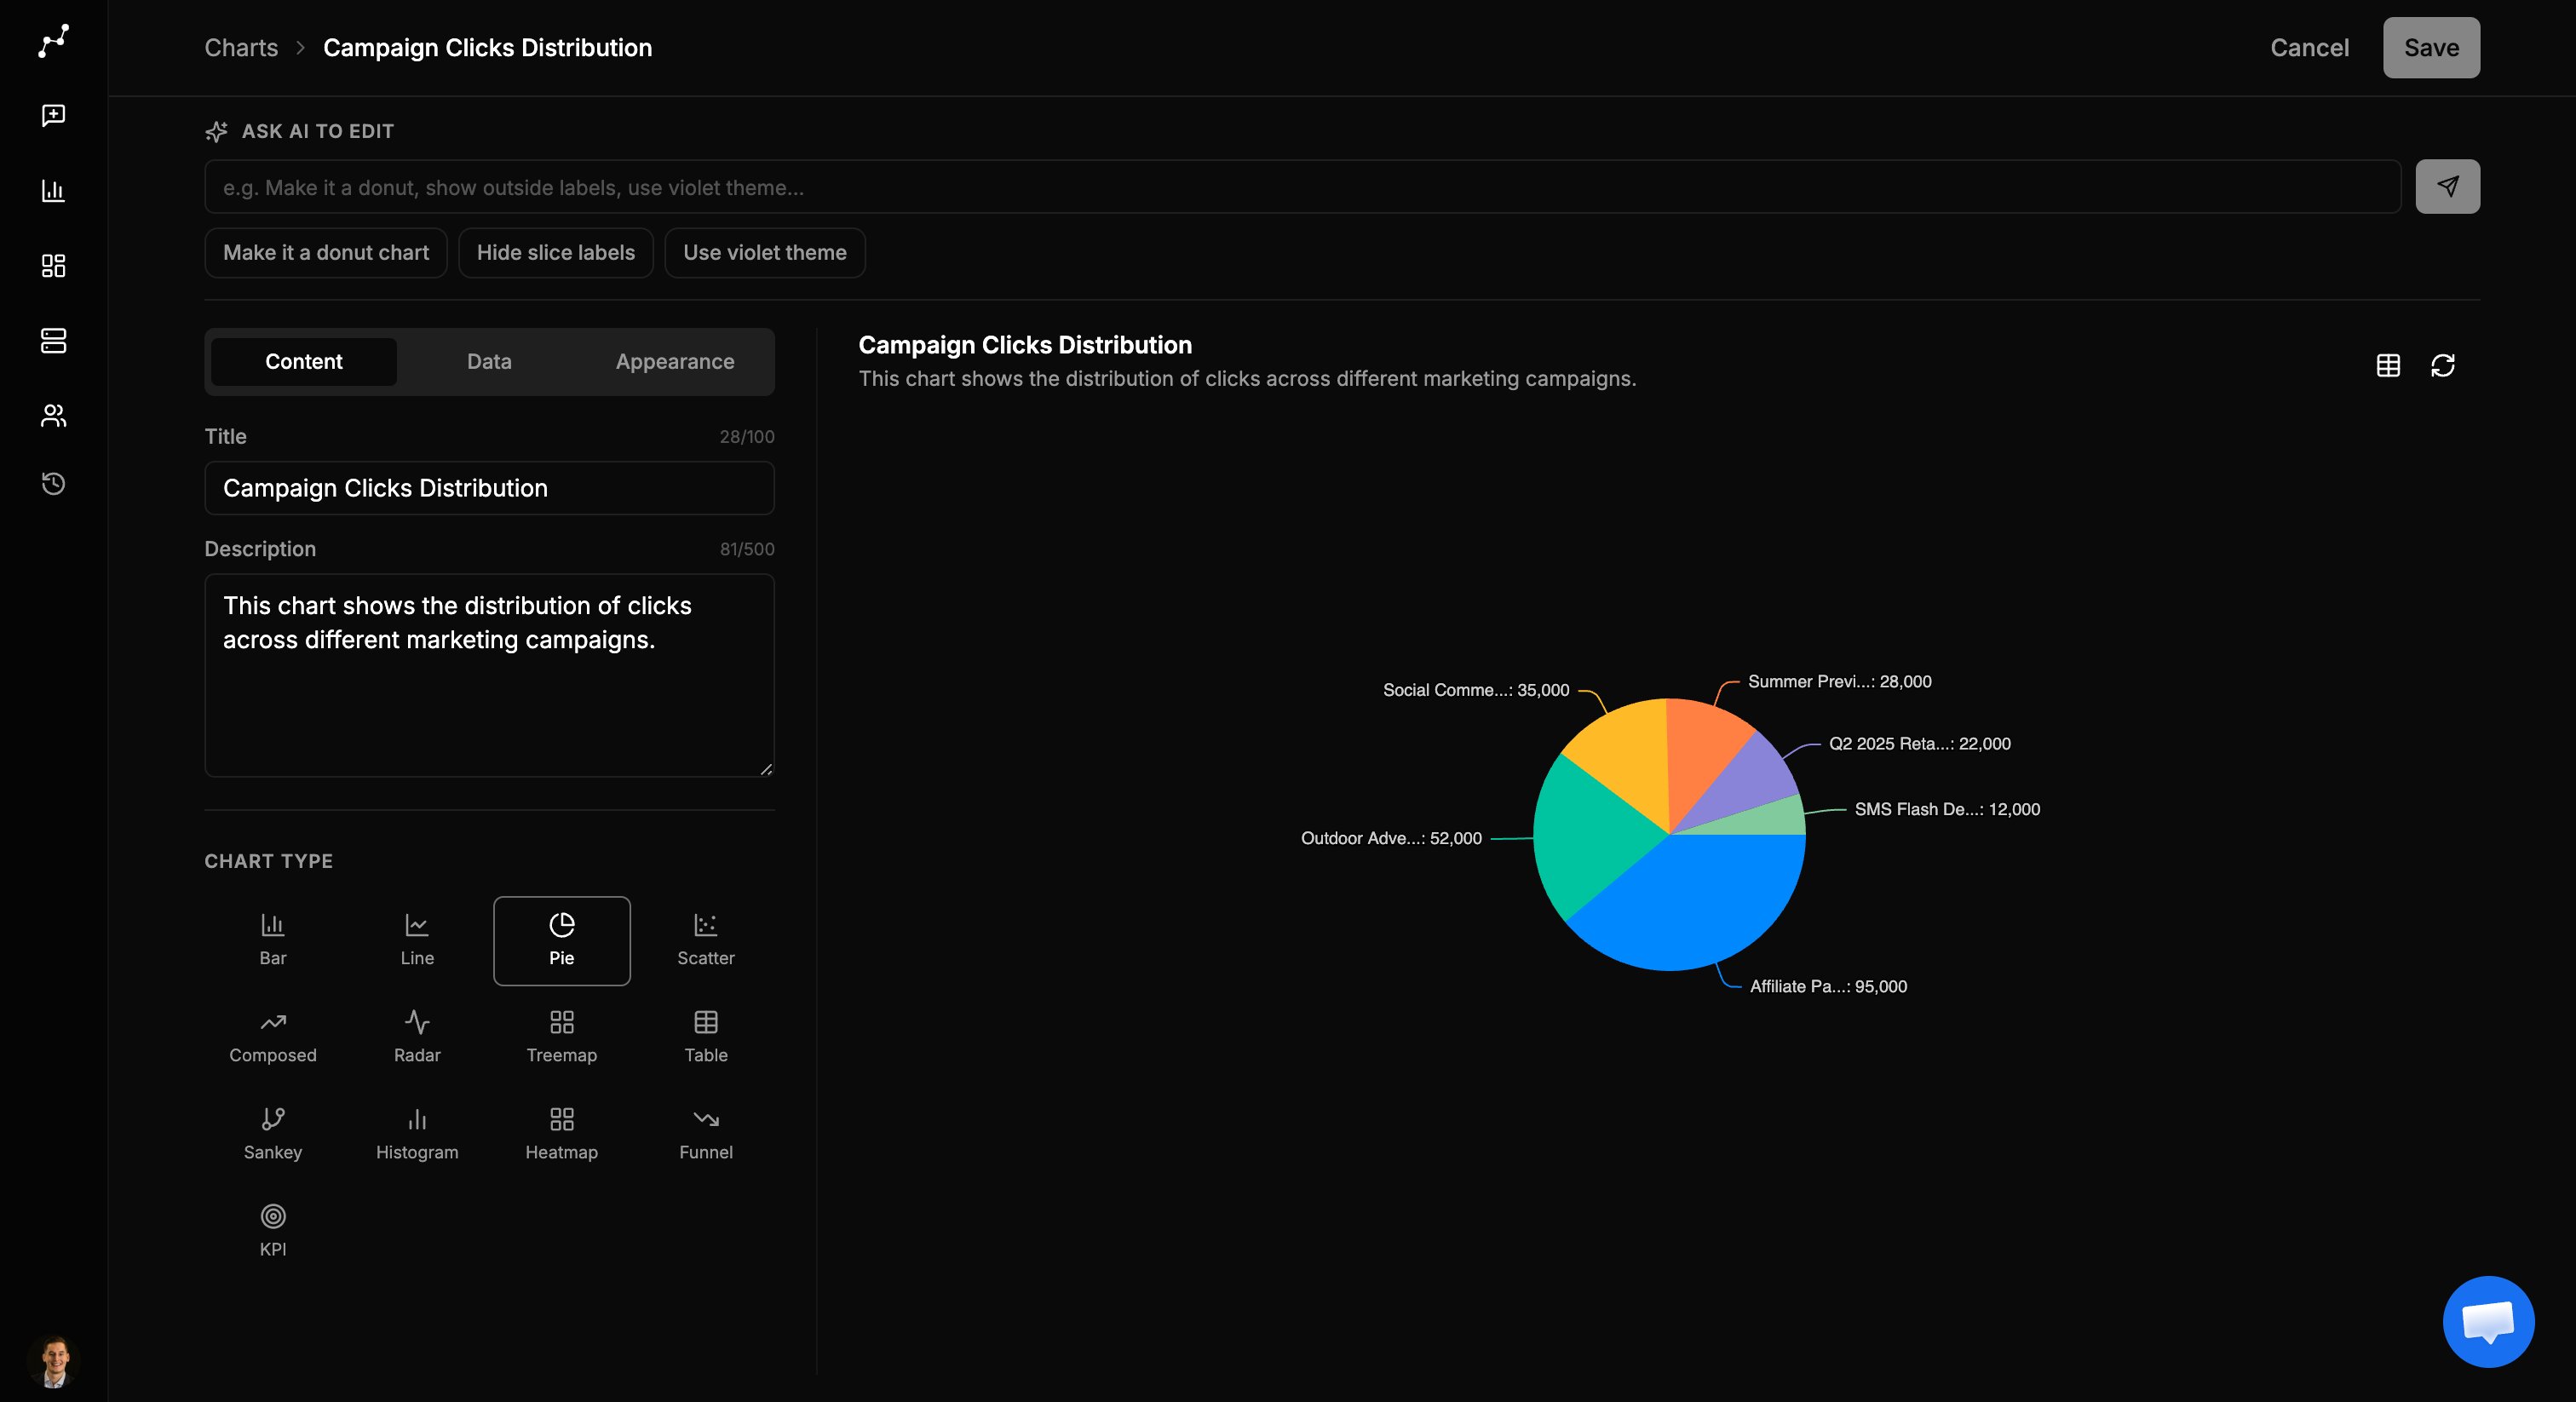This screenshot has height=1402, width=2576.
Task: Click the sparkle icon beside 'Ask AI to edit'
Action: (216, 131)
